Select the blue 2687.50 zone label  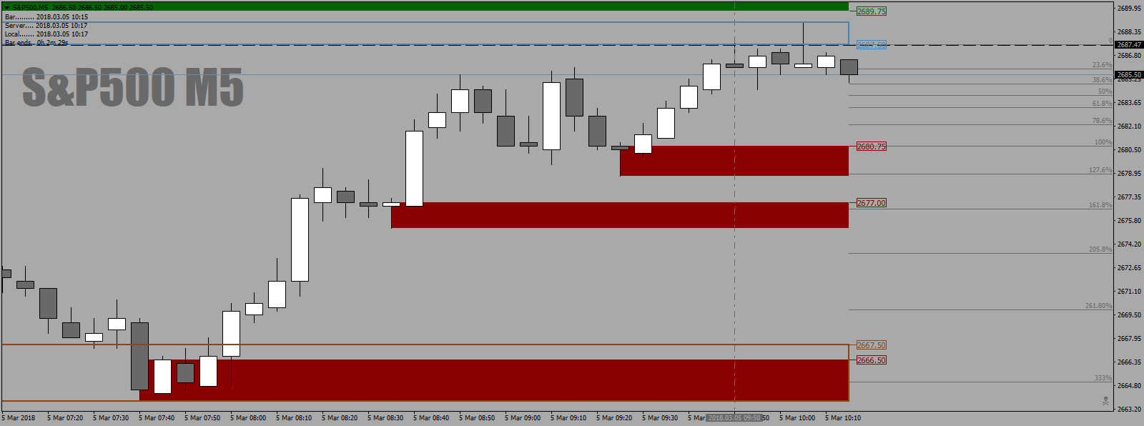tap(871, 45)
